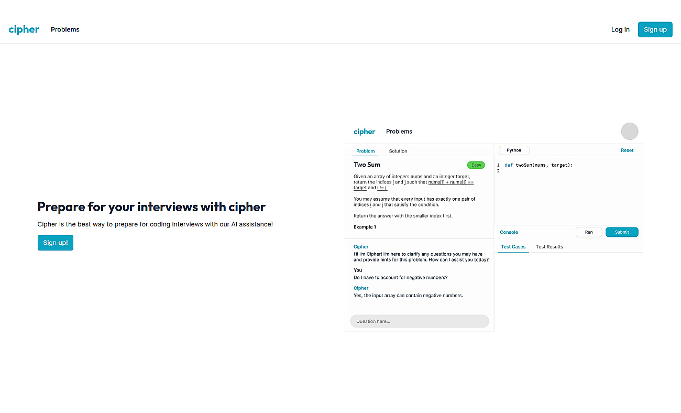Image resolution: width=681 pixels, height=413 pixels.
Task: Click the Submit button
Action: point(622,232)
